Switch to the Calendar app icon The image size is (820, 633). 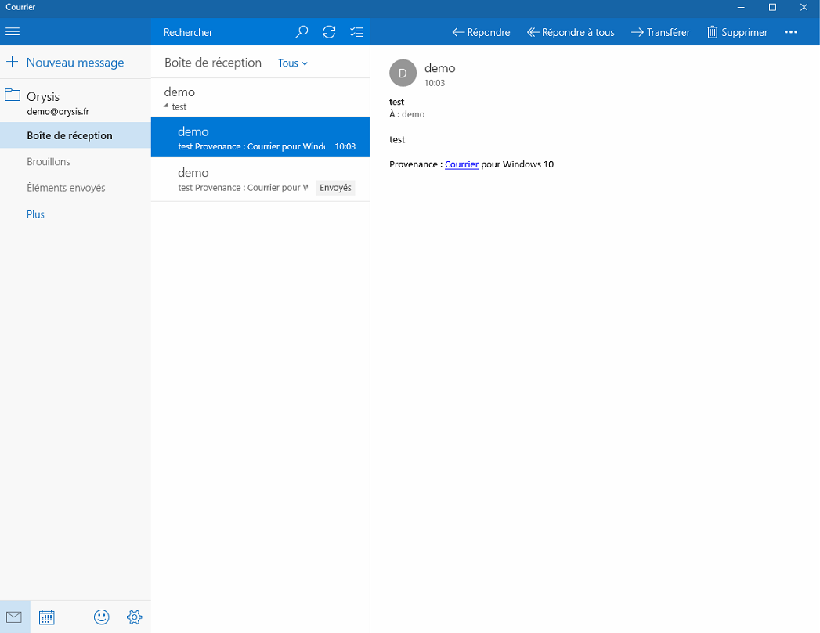click(46, 617)
